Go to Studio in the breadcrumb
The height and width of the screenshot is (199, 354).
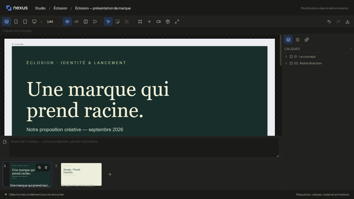(x=40, y=8)
